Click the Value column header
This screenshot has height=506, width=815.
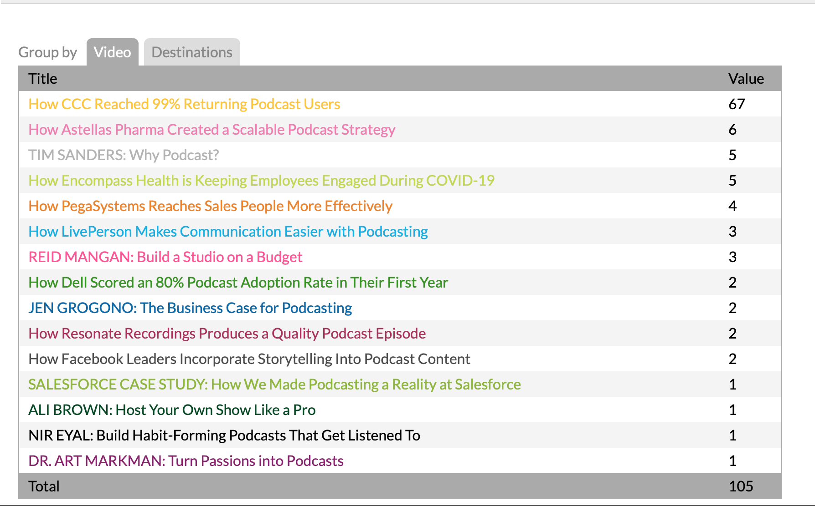pos(746,79)
